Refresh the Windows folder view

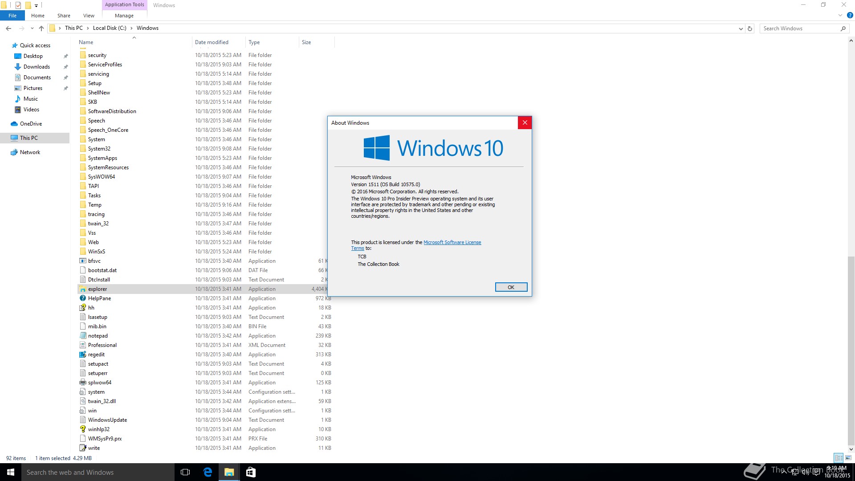click(x=750, y=29)
